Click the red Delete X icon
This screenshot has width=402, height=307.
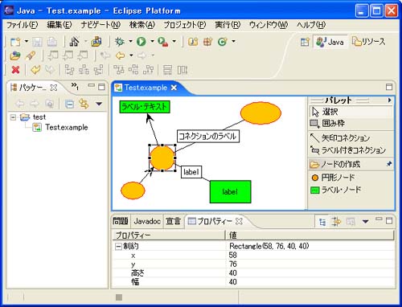pyautogui.click(x=15, y=70)
